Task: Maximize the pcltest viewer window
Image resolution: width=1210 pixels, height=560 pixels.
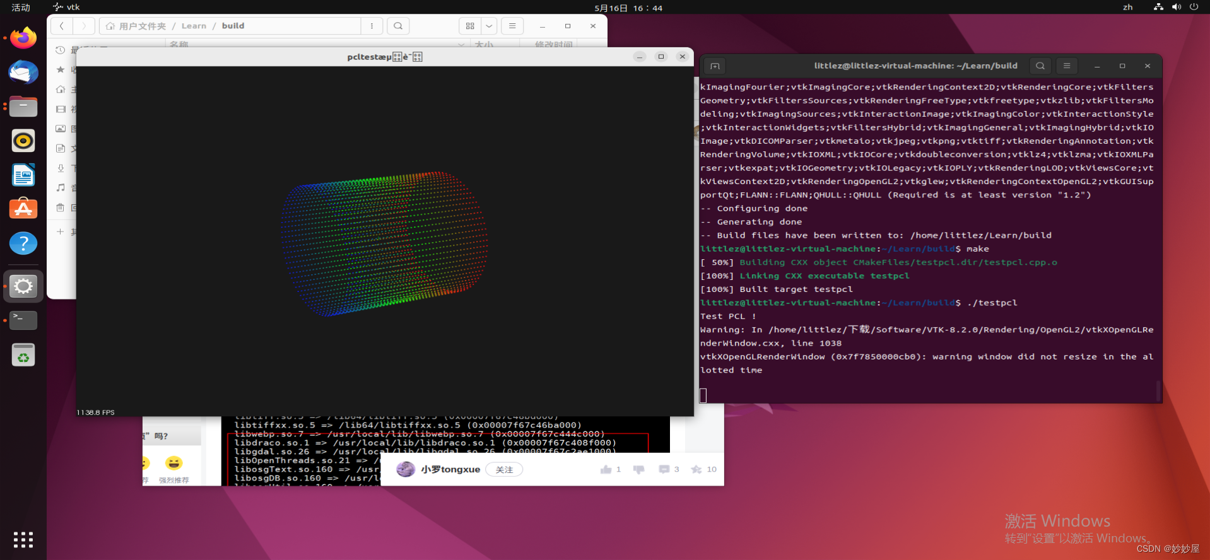Action: pyautogui.click(x=661, y=57)
